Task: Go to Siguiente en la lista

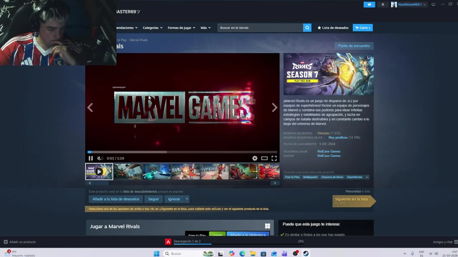Action: [x=354, y=201]
